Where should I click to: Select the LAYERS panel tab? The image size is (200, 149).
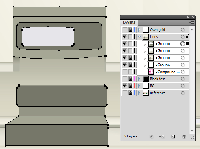(x=129, y=23)
